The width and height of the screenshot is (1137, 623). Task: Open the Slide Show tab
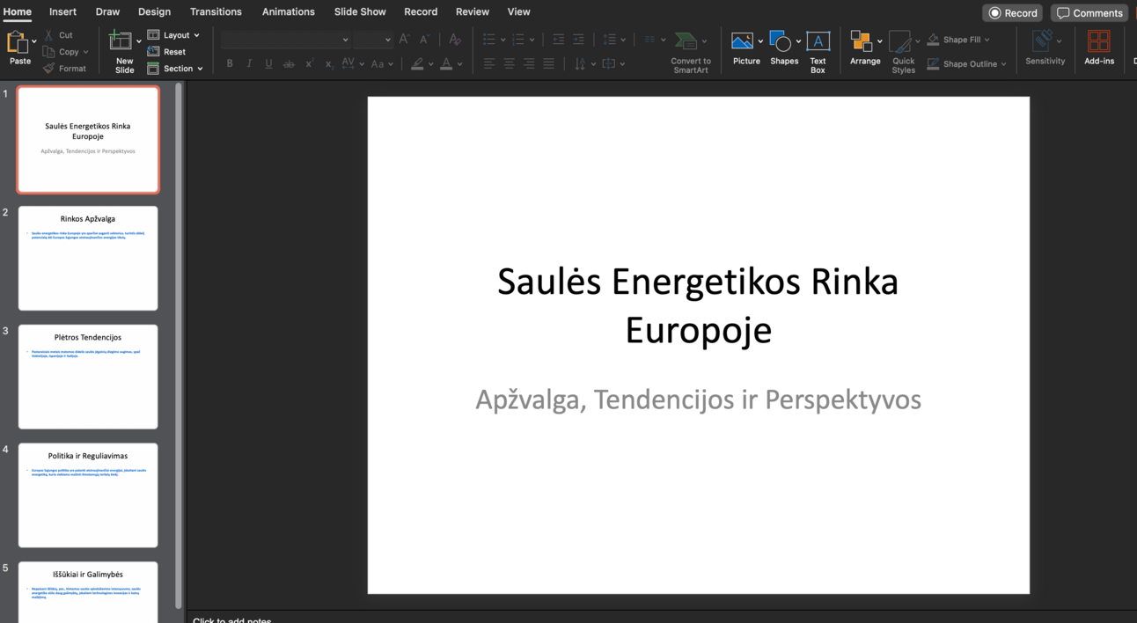tap(360, 11)
